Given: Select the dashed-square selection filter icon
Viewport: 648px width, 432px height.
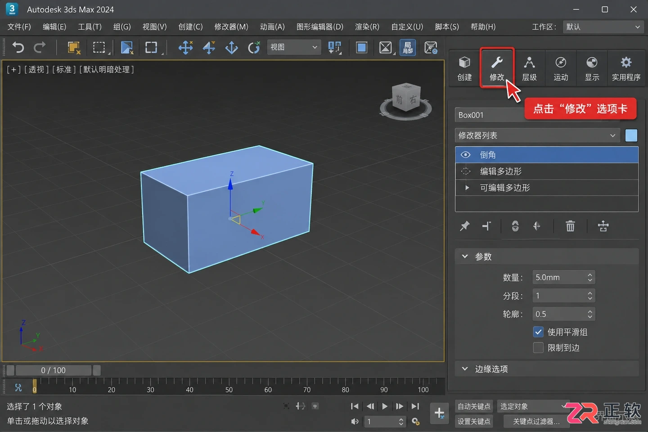Looking at the screenshot, I should click(151, 47).
